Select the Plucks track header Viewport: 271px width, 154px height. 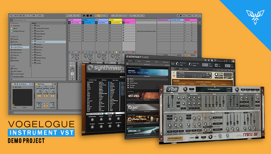click(75, 20)
